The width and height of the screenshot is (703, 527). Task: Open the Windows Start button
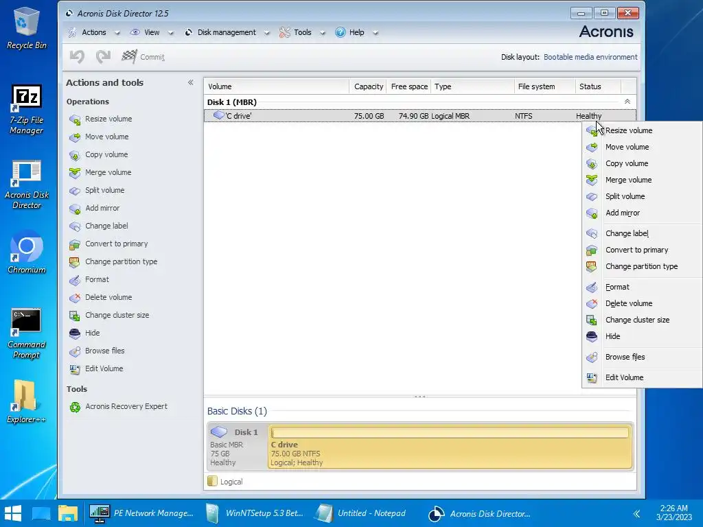click(13, 513)
